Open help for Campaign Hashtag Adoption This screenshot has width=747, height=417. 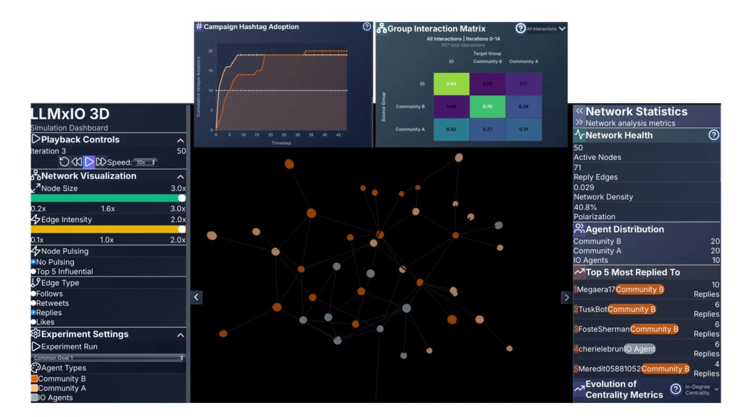click(367, 27)
